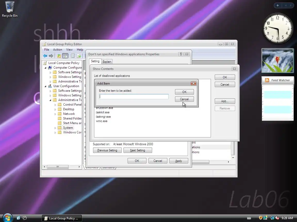Select taskmgr.exe in the disallowed list
The image size is (297, 222).
[103, 117]
